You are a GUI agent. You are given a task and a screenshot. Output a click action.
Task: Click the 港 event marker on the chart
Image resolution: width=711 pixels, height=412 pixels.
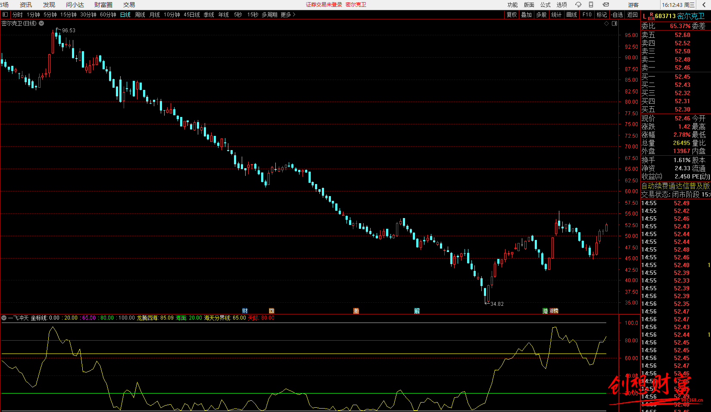point(546,311)
